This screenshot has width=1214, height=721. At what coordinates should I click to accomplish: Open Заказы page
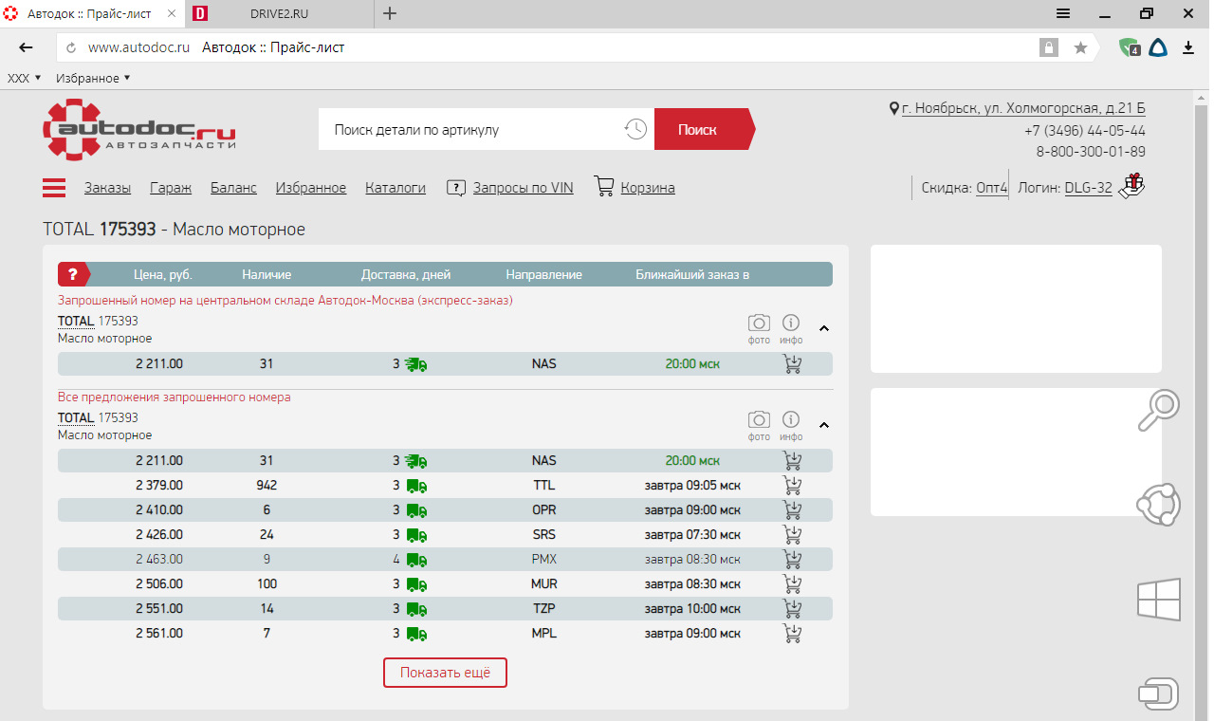[x=107, y=188]
